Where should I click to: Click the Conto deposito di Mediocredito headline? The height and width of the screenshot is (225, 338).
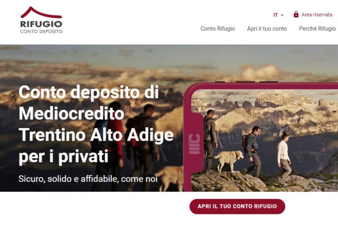89,102
